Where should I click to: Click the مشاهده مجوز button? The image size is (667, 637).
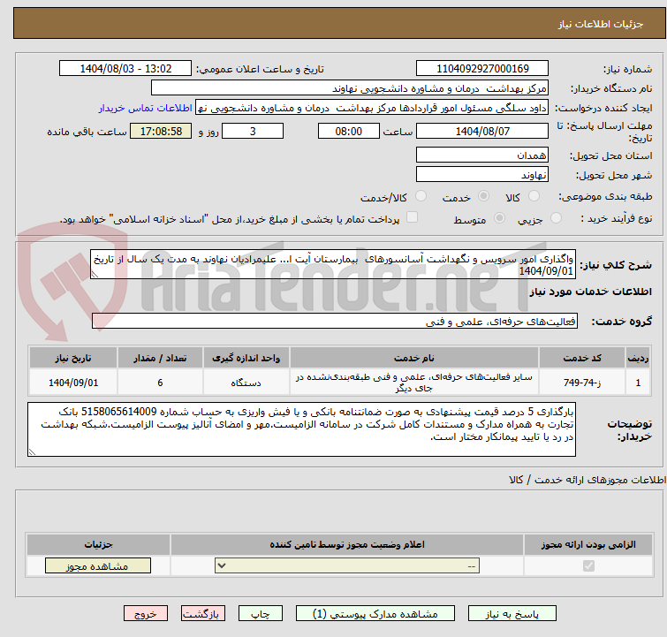coord(86,566)
